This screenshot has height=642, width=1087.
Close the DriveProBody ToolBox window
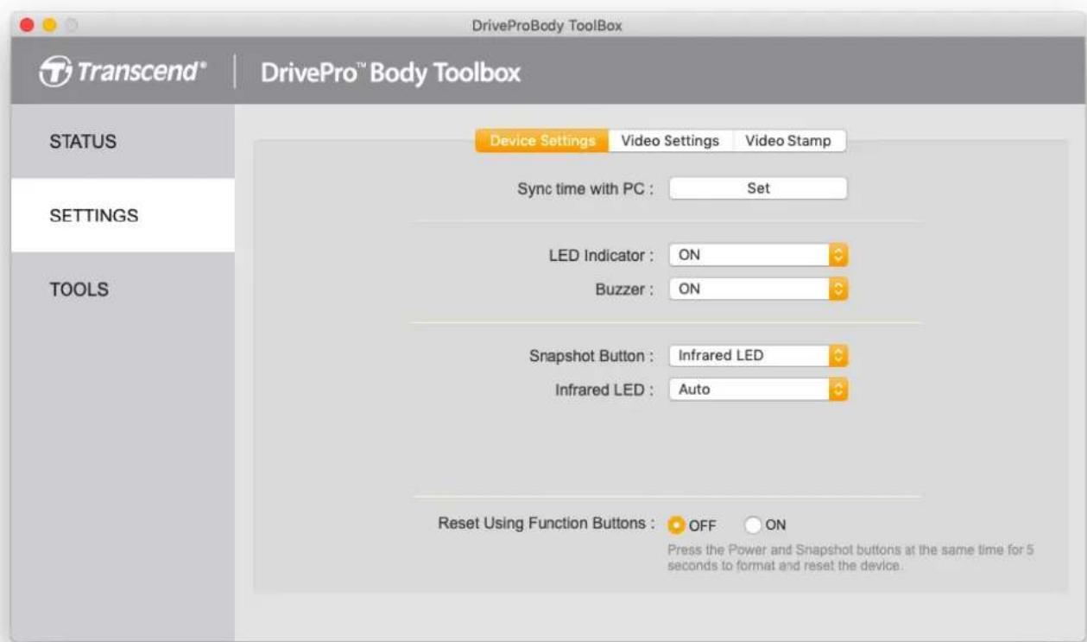pyautogui.click(x=26, y=25)
